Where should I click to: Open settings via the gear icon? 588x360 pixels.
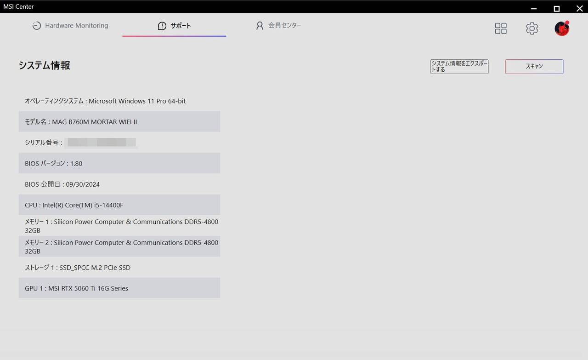[531, 29]
